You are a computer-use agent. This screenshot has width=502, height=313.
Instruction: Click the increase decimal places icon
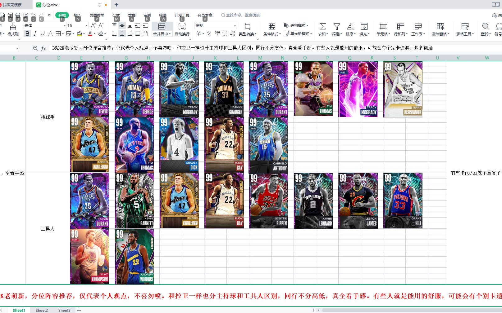click(x=225, y=33)
